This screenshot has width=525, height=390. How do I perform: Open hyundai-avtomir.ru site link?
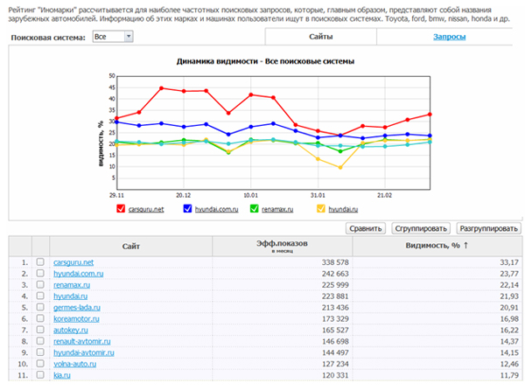click(84, 353)
